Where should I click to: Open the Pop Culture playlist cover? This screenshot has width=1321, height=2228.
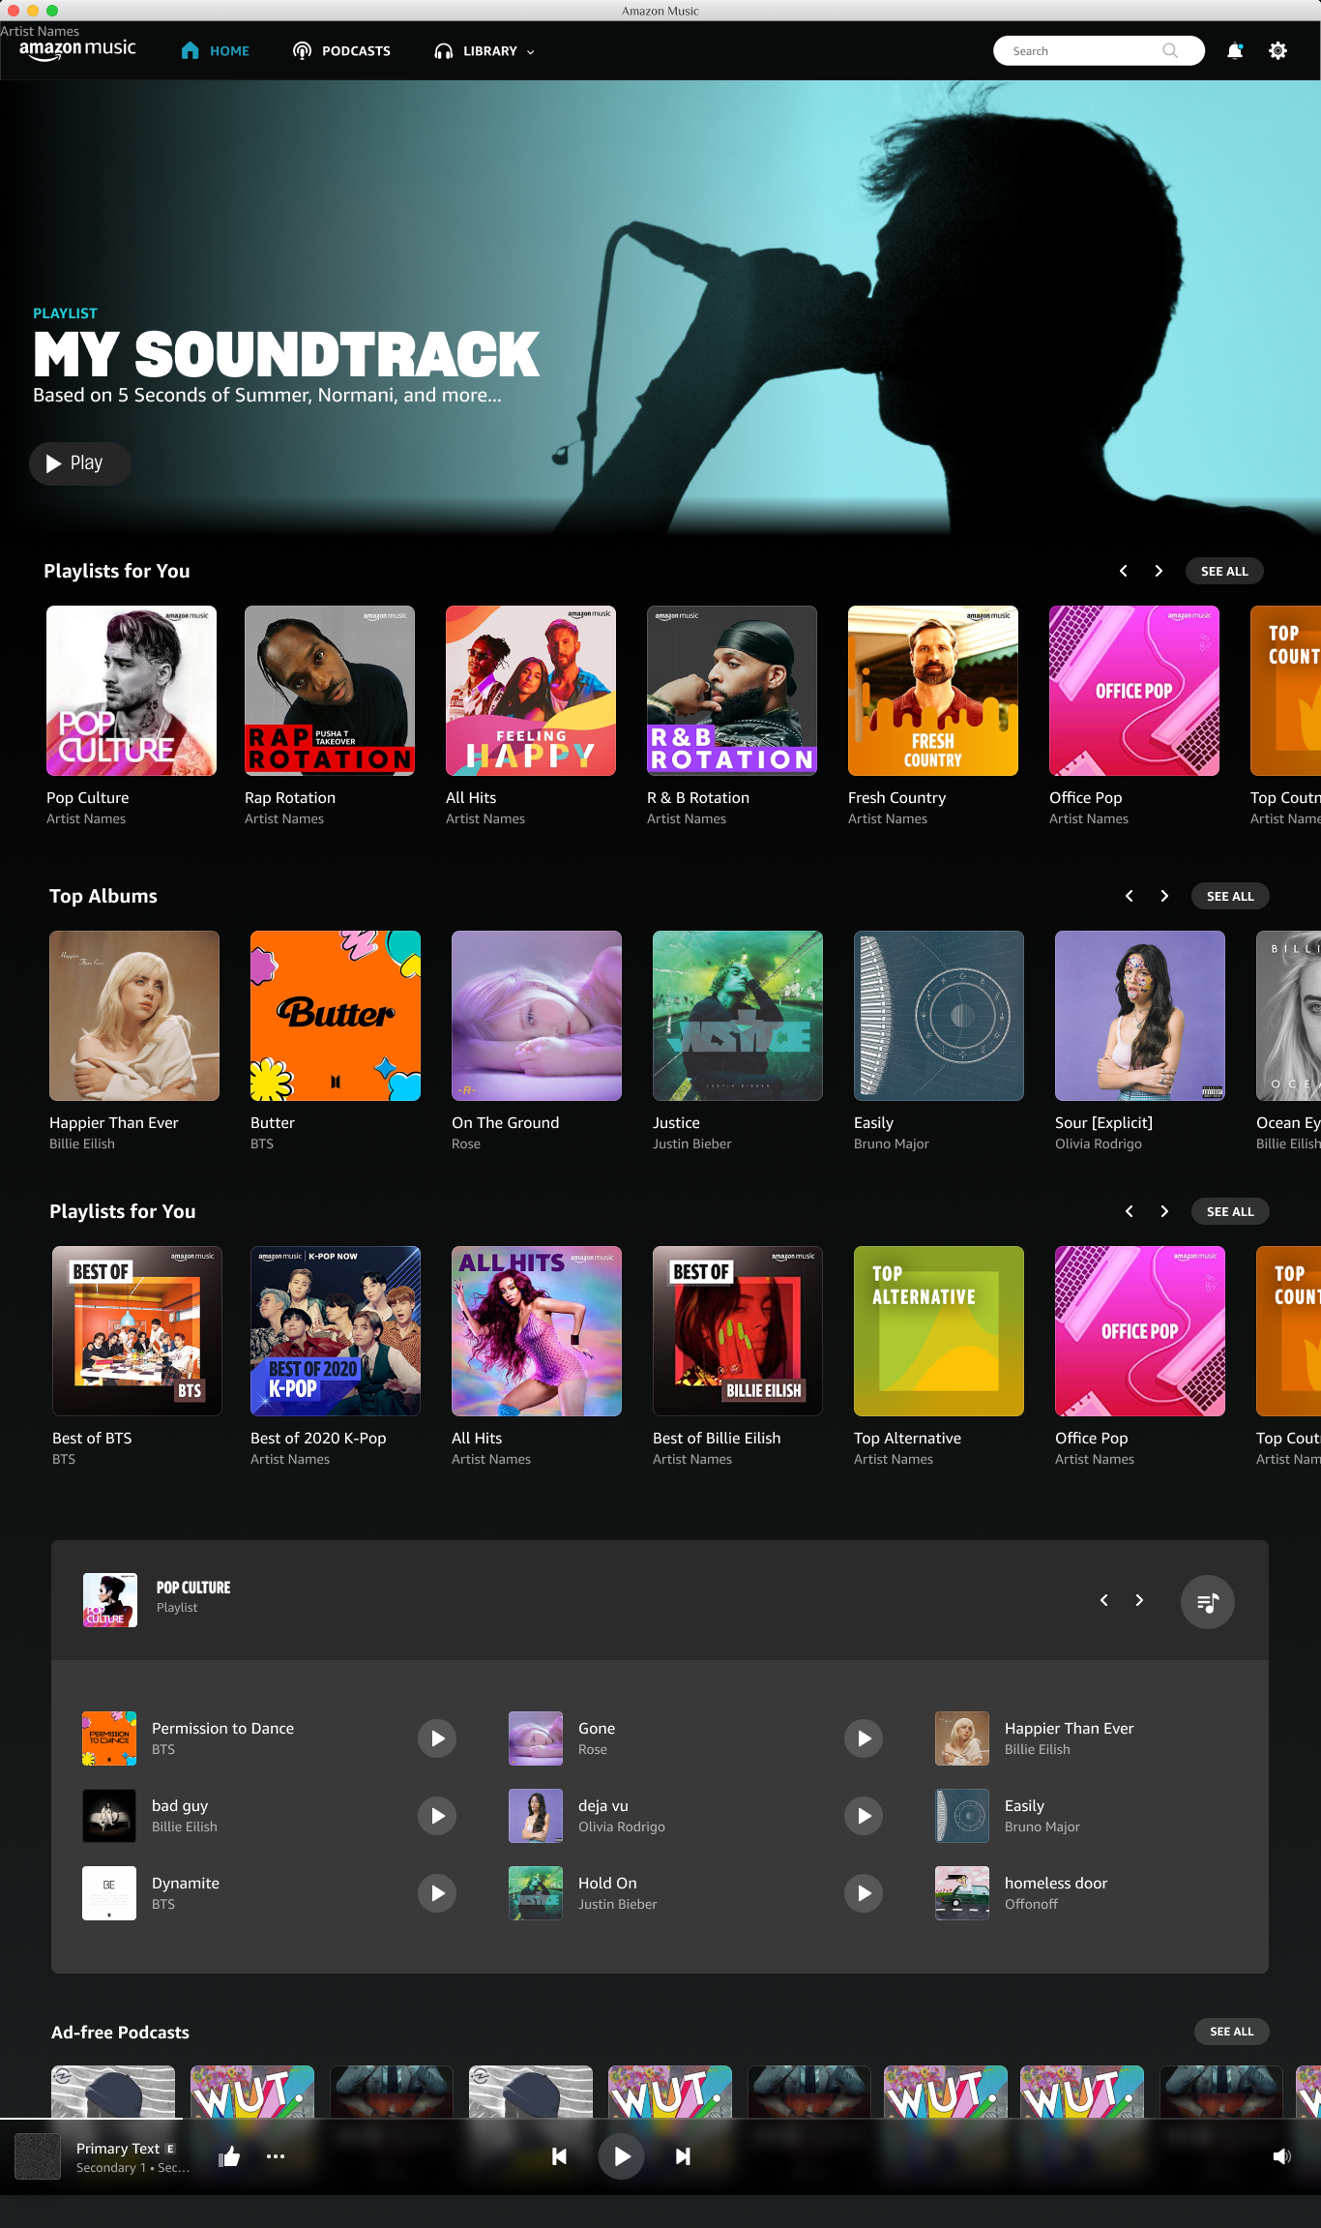(132, 691)
